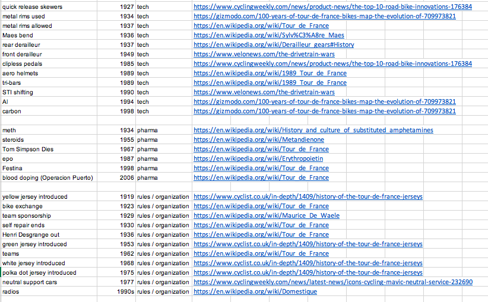Select the radios cell
Viewport: 488px width, 302px height.
tap(49, 291)
